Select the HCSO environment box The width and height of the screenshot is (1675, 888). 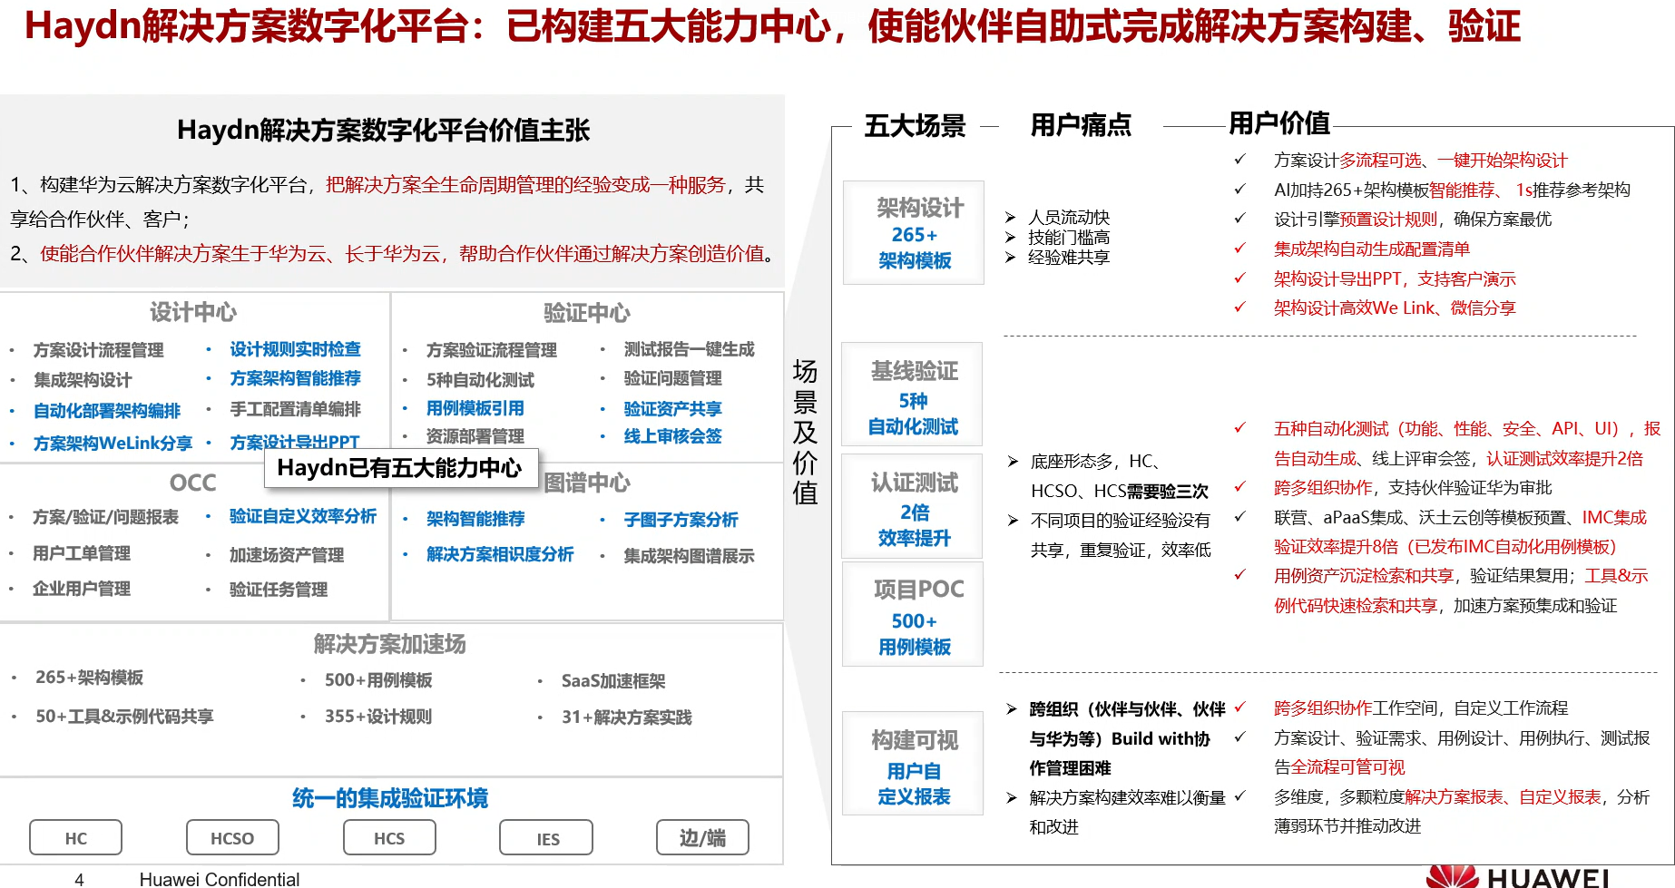pyautogui.click(x=232, y=837)
